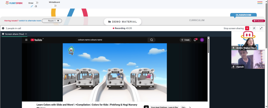Viewport: 268px width, 108px height.
Task: Click Having issues? text
Action: pos(11,21)
